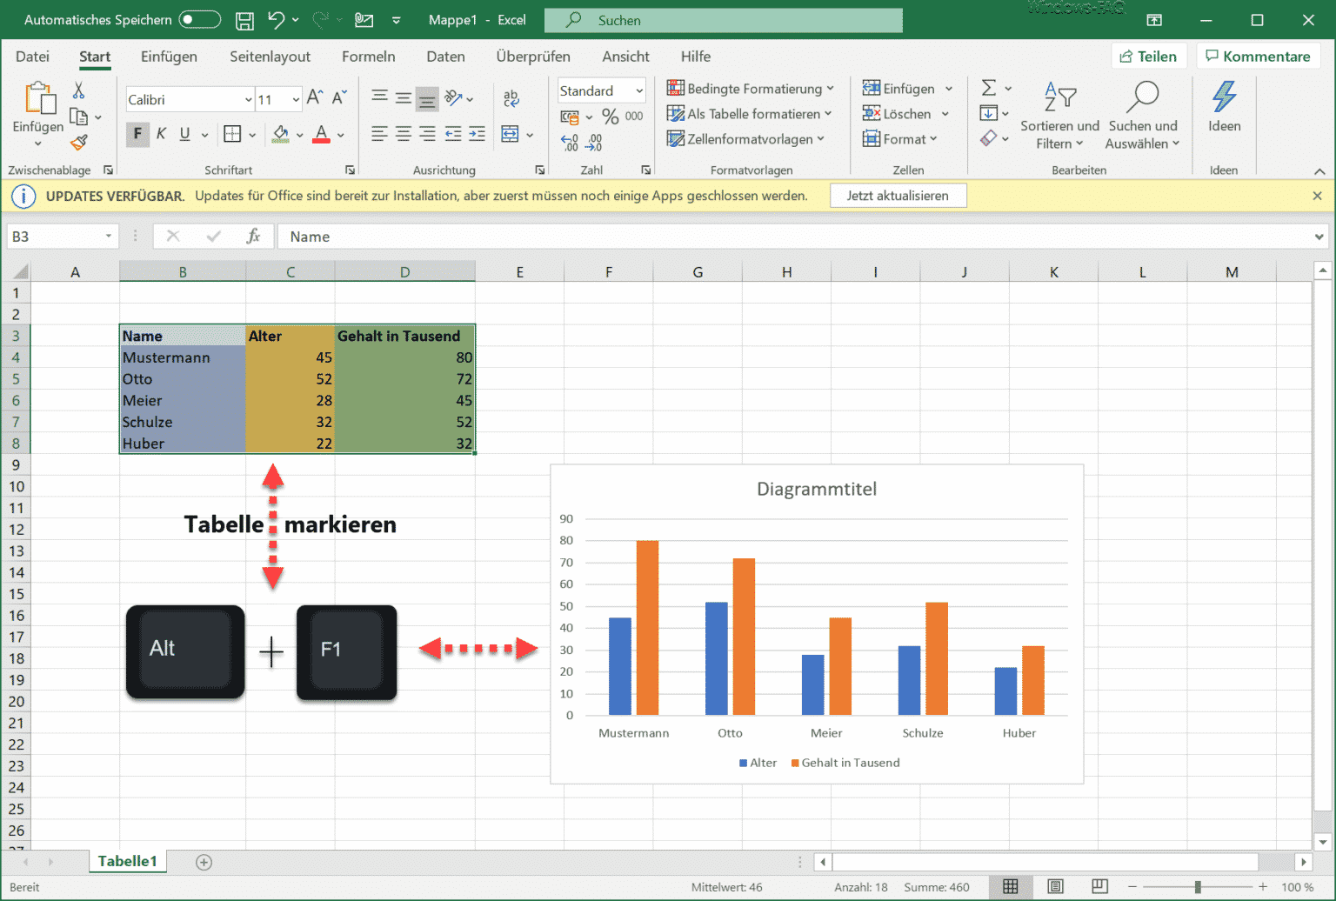Click the merge and center icon
The image size is (1336, 901).
(511, 134)
